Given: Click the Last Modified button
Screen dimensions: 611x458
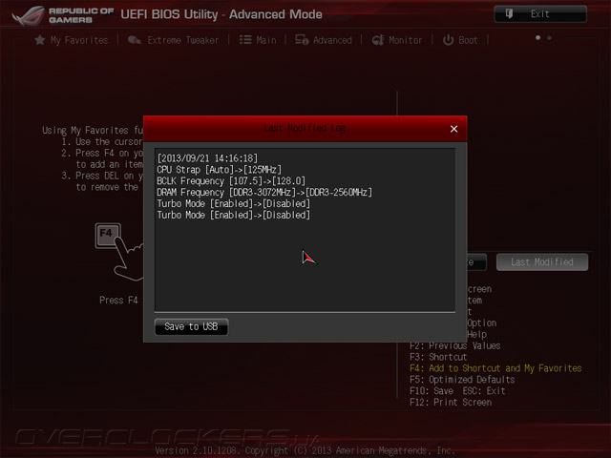Looking at the screenshot, I should [542, 262].
